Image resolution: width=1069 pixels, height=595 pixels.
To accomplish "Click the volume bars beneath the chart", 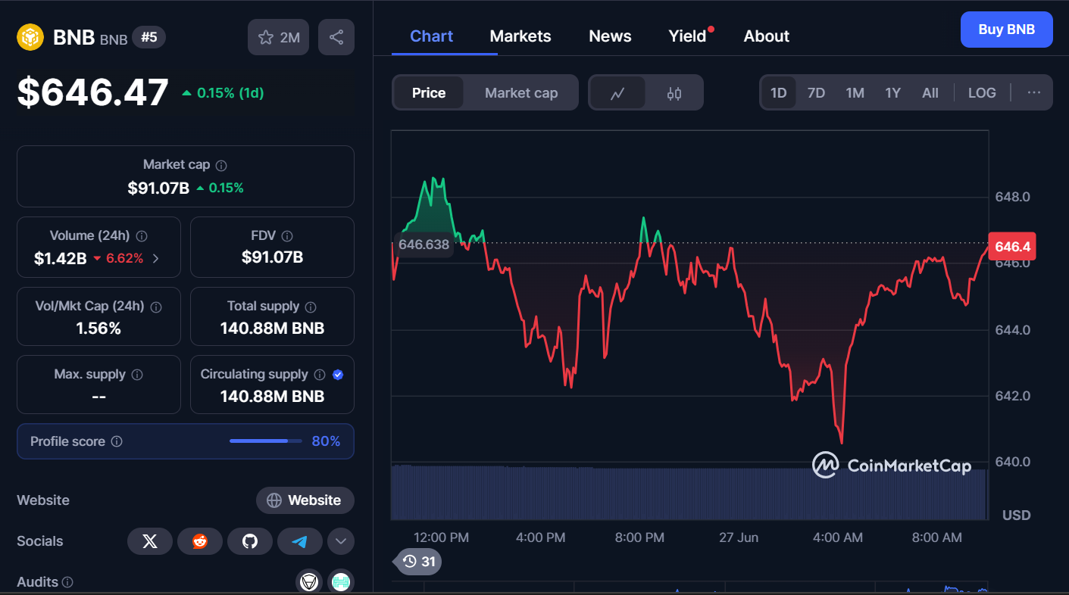I will click(x=689, y=493).
